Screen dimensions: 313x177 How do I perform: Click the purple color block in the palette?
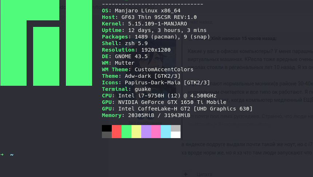(x=146, y=132)
